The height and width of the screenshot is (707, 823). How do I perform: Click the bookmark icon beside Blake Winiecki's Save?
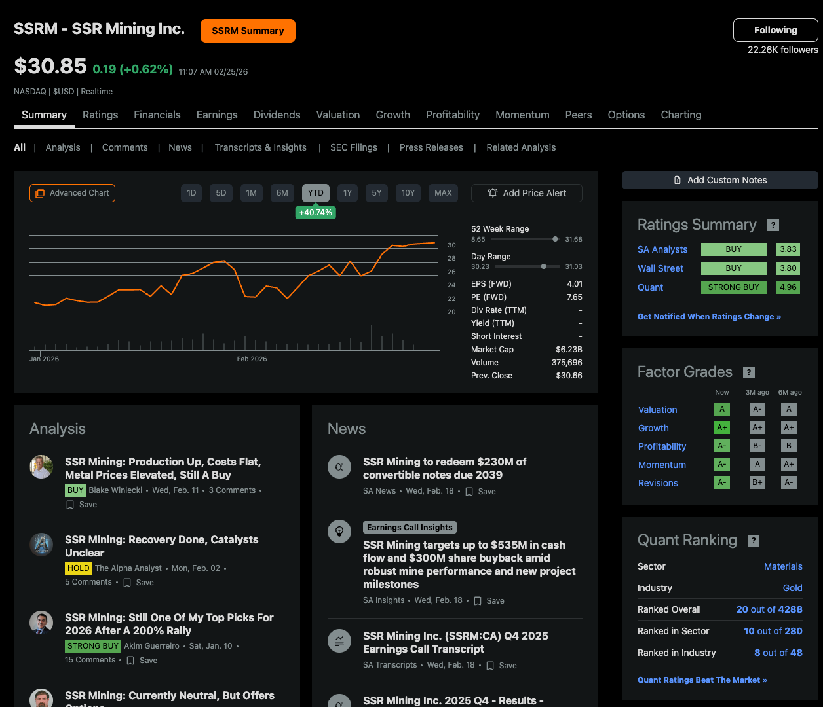pyautogui.click(x=70, y=505)
